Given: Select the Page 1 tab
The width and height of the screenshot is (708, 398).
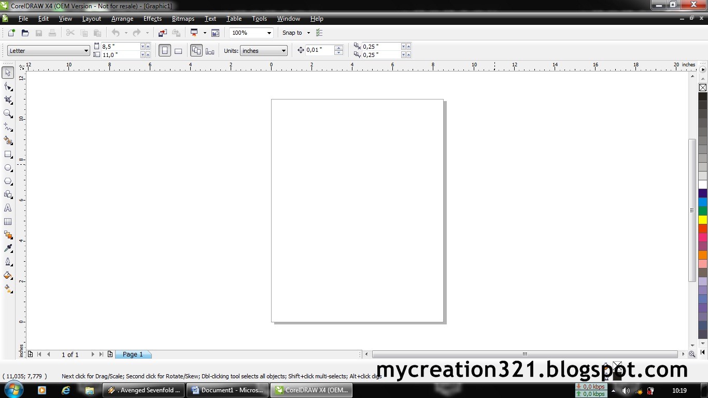Looking at the screenshot, I should click(133, 354).
